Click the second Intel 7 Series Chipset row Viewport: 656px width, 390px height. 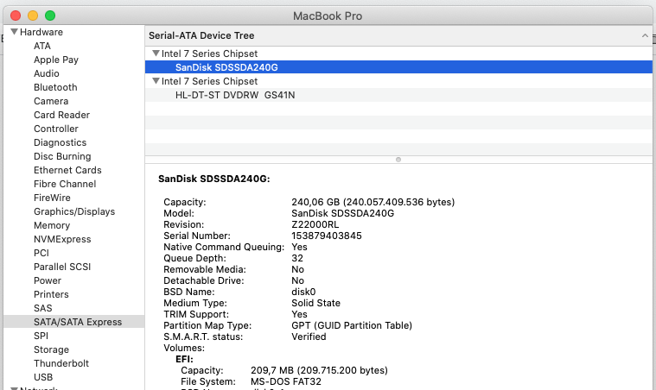coord(398,81)
